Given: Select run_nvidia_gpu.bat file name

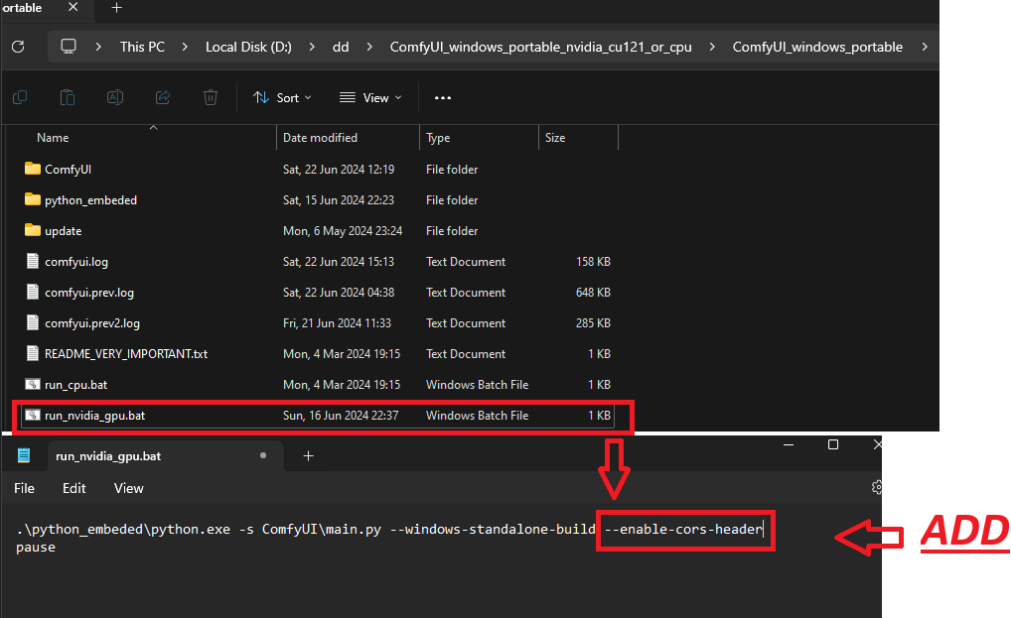Looking at the screenshot, I should point(94,416).
